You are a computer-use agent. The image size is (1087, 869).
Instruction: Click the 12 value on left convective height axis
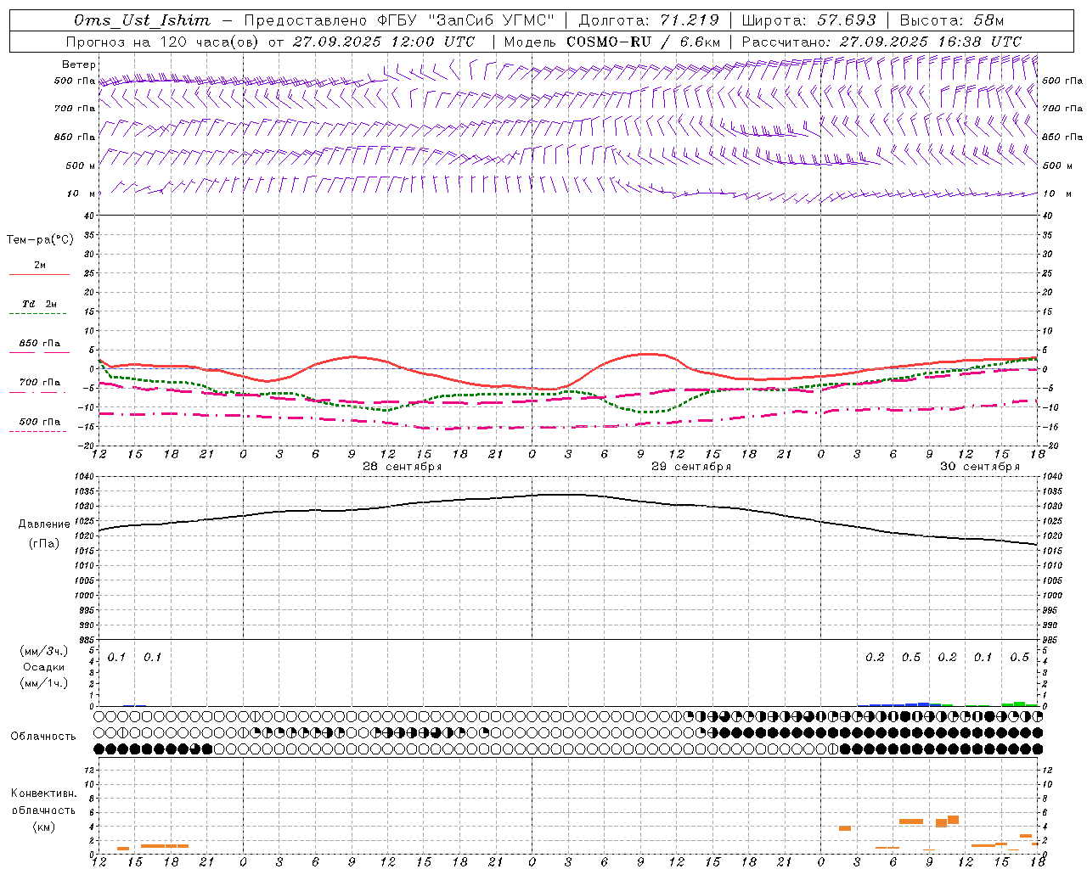[90, 770]
